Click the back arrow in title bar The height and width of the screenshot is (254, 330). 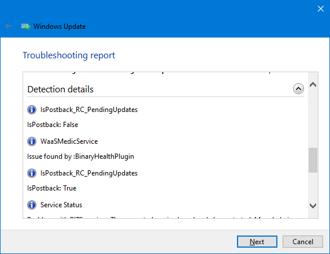[9, 27]
